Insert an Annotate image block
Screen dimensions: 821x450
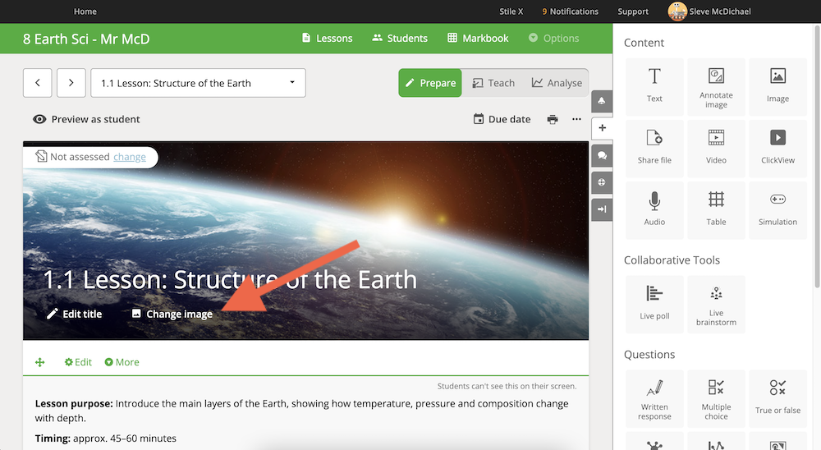click(716, 86)
